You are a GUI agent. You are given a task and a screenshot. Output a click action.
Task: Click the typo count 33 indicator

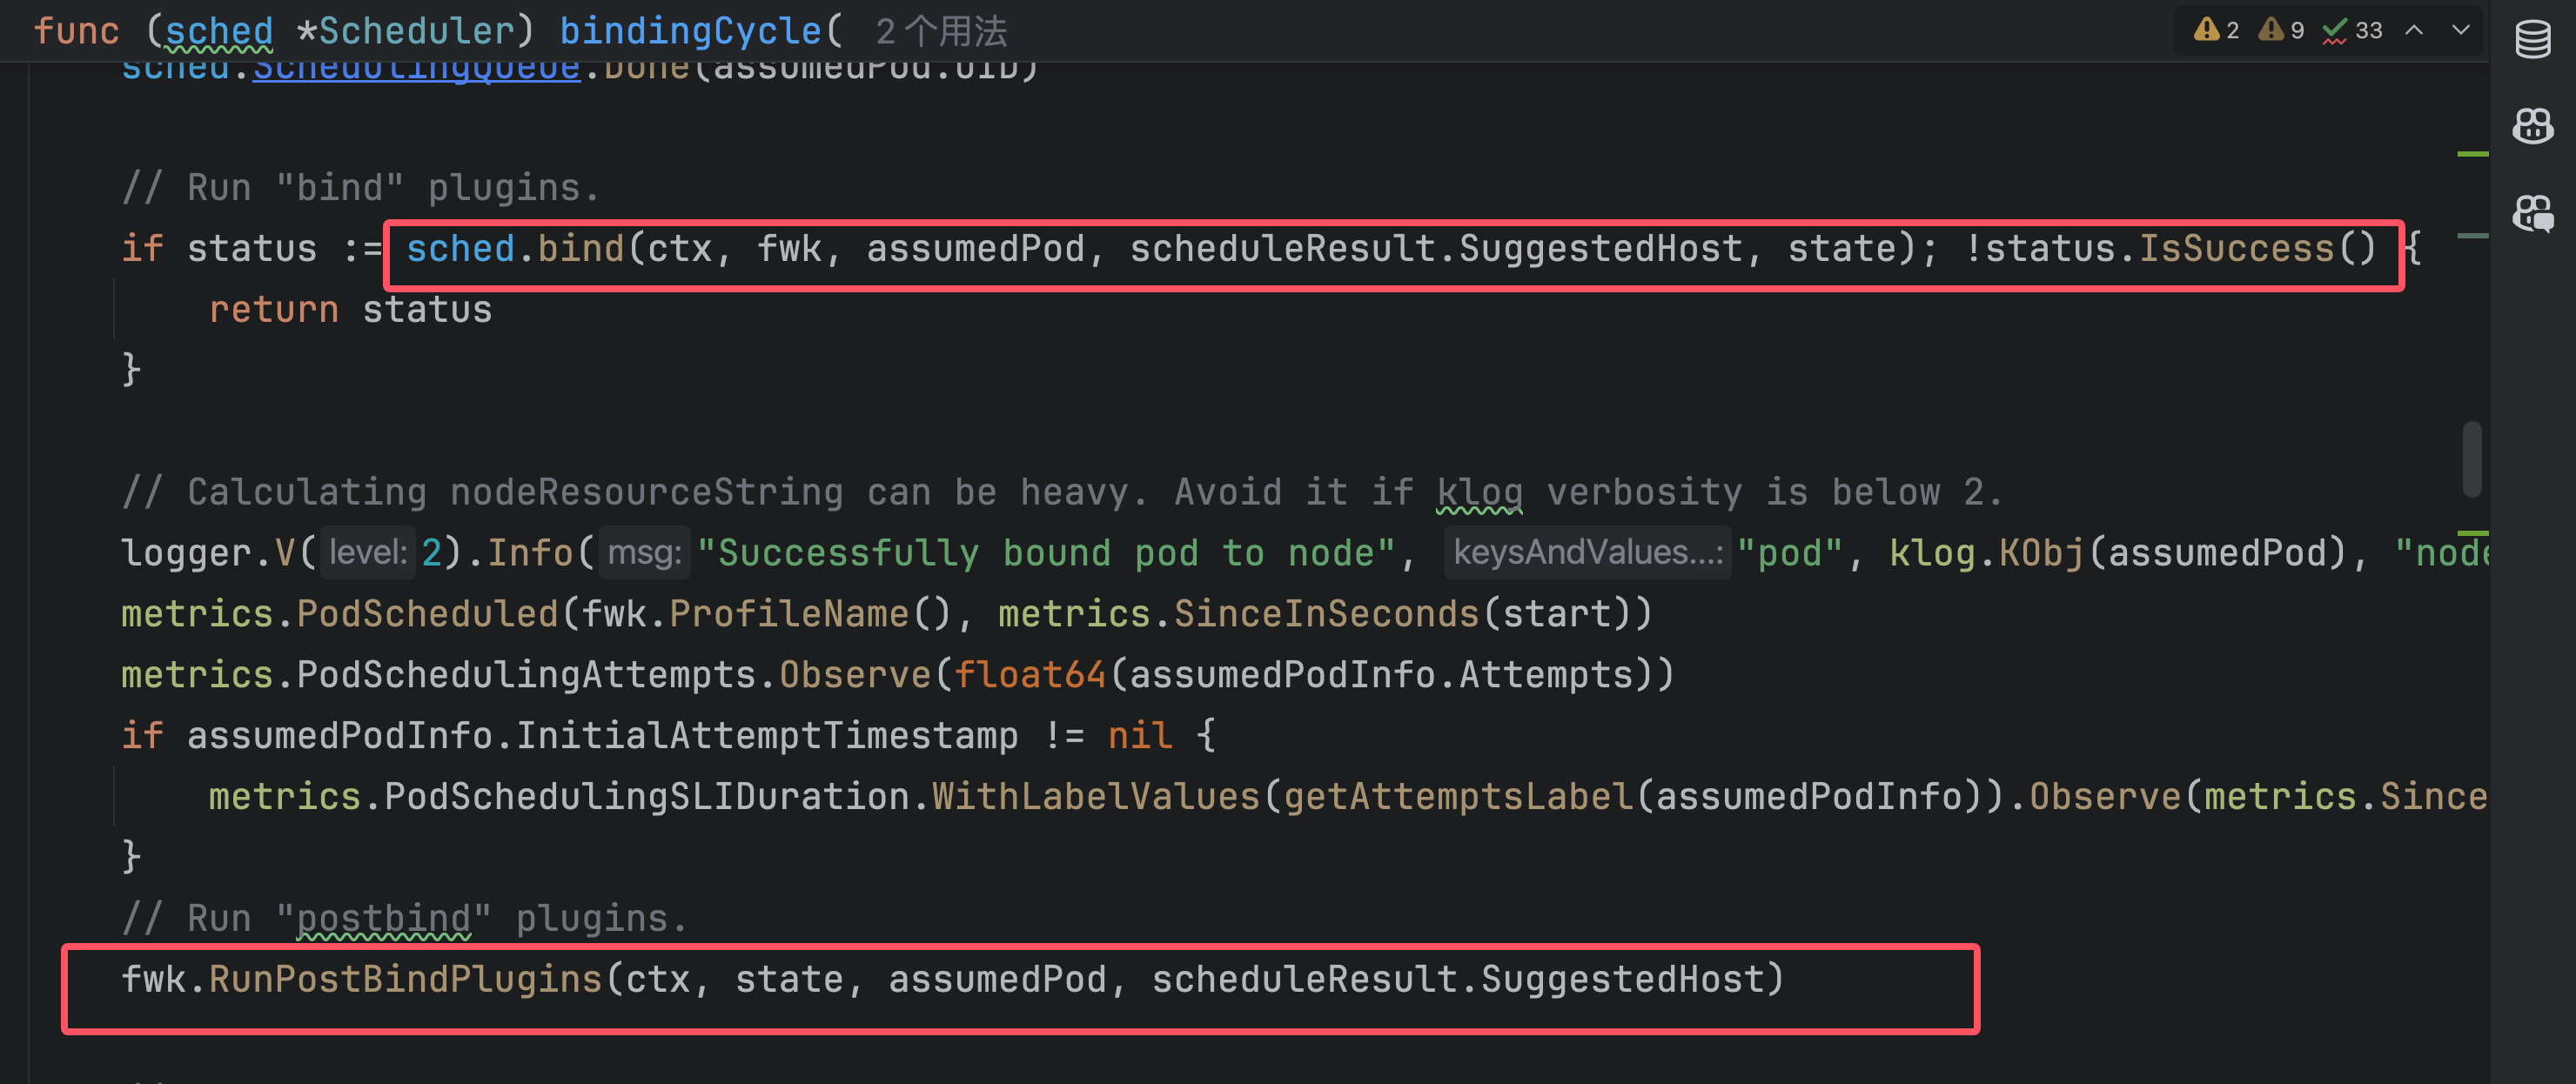tap(2352, 30)
